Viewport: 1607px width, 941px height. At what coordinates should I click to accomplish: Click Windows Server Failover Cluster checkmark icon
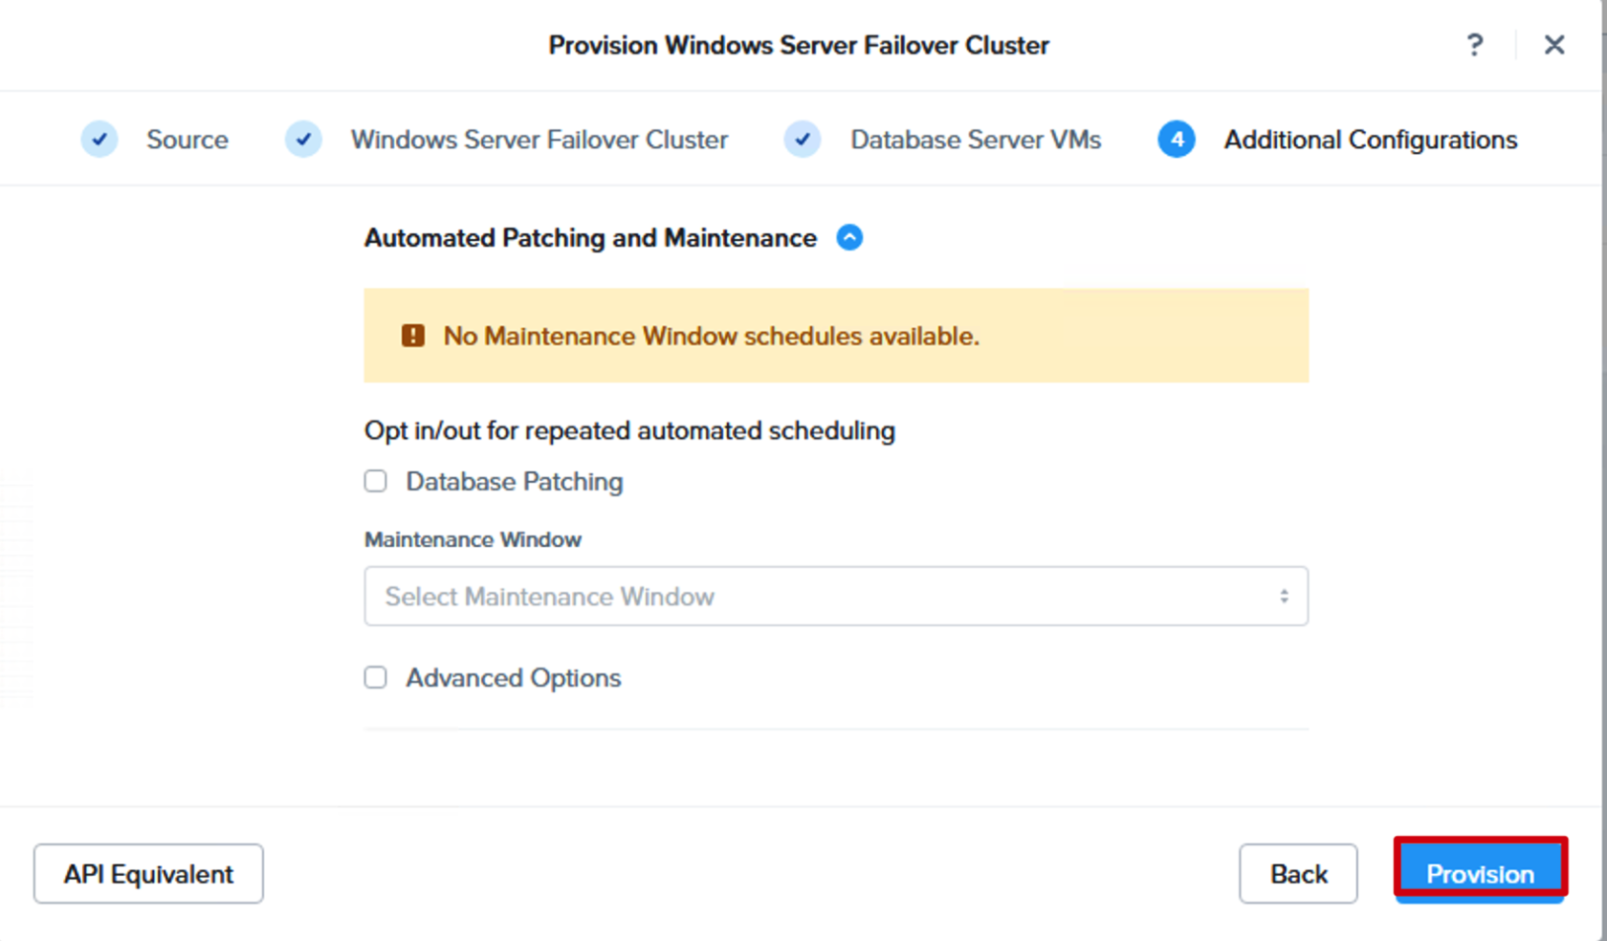click(x=303, y=140)
